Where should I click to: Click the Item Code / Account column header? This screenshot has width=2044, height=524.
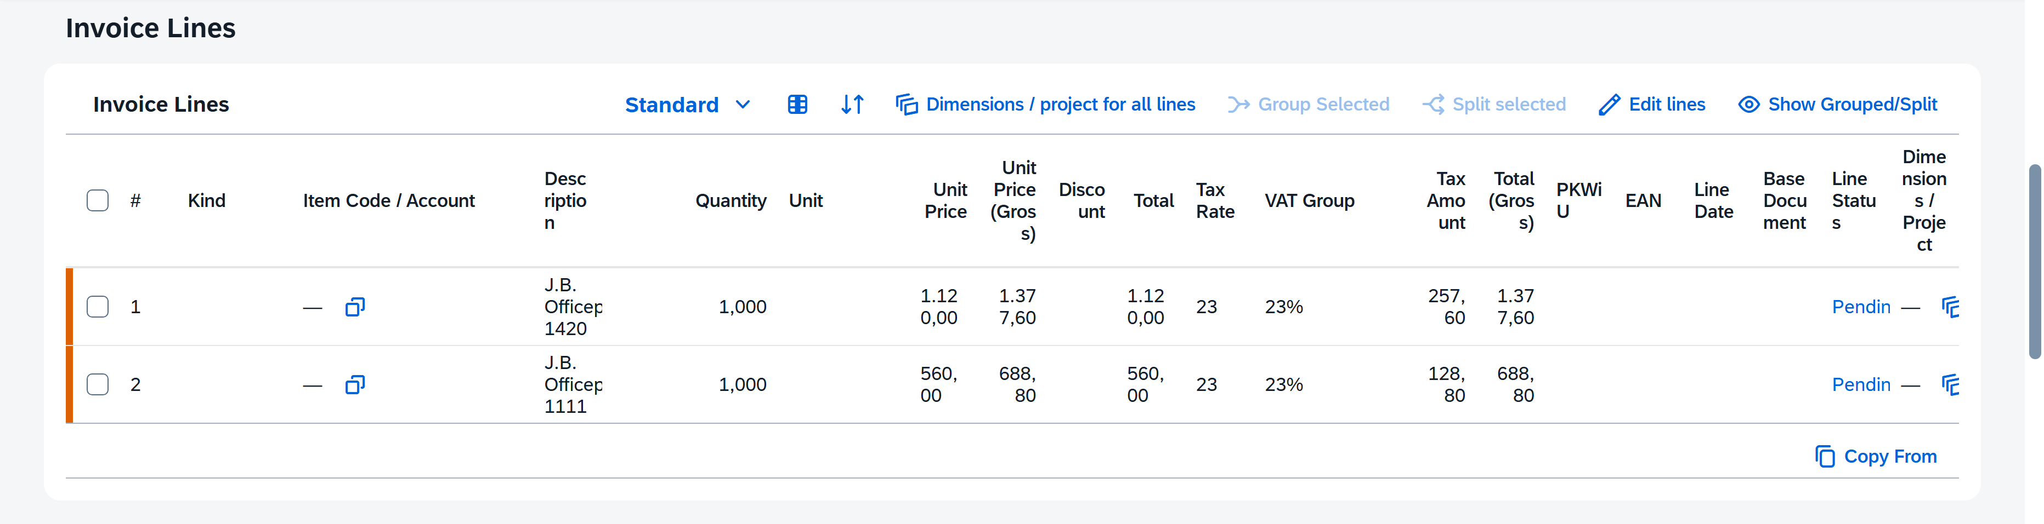coord(389,200)
